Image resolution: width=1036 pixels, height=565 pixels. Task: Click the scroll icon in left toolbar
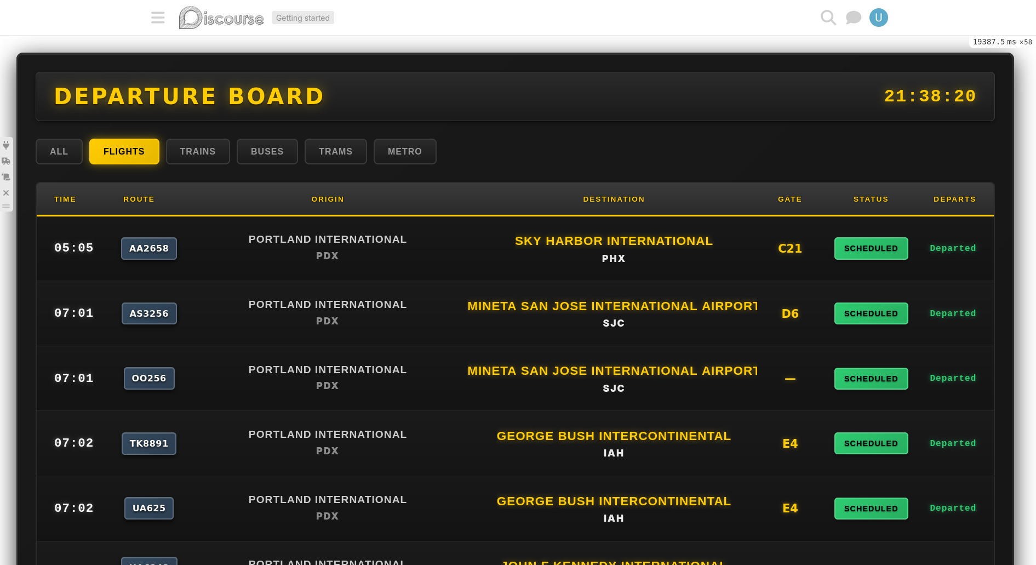(6, 177)
